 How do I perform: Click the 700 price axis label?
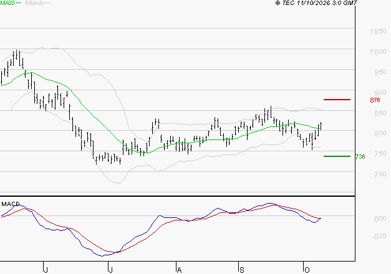point(380,174)
